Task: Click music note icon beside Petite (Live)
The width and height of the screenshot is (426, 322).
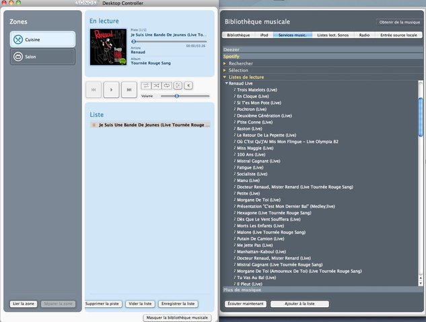Action: tap(235, 194)
